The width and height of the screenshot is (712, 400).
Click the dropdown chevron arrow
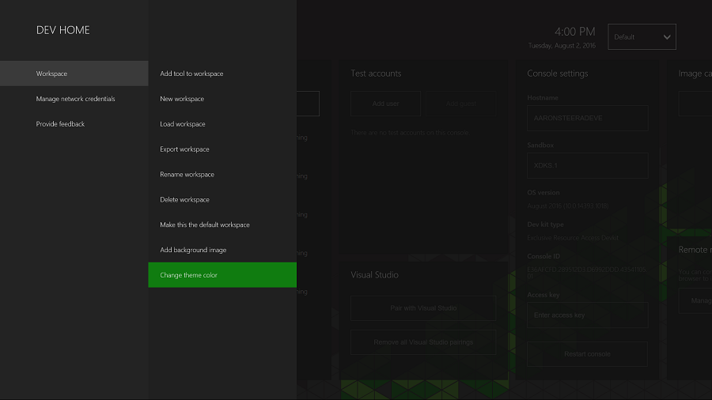click(x=667, y=37)
